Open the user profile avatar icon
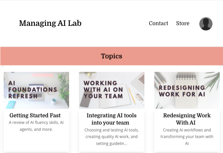Viewport: 223px width, 153px height. click(x=206, y=24)
